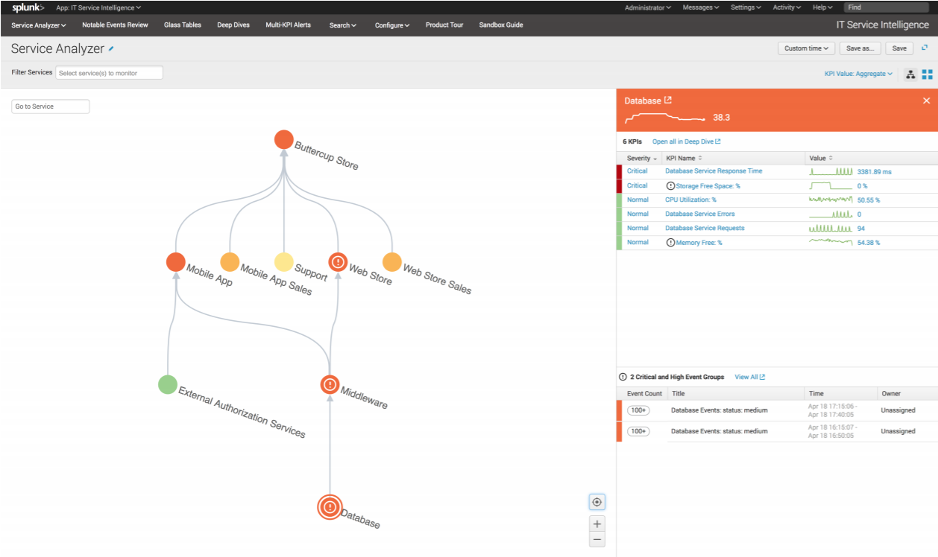This screenshot has width=938, height=557.
Task: Select the Middleware node in the map
Action: pyautogui.click(x=329, y=384)
